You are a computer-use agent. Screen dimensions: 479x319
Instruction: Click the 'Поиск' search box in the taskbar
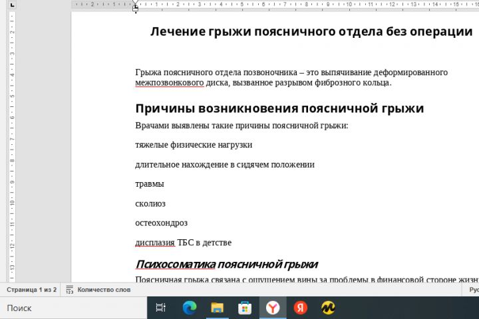pyautogui.click(x=73, y=308)
